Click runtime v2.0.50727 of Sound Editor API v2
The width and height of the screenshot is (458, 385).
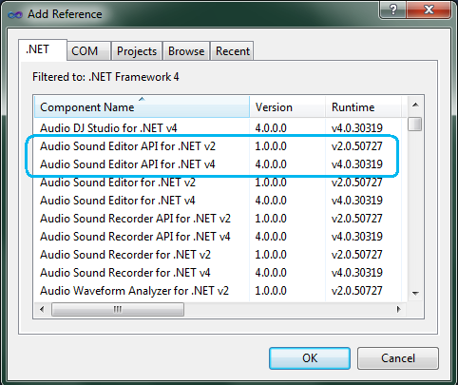(x=357, y=146)
